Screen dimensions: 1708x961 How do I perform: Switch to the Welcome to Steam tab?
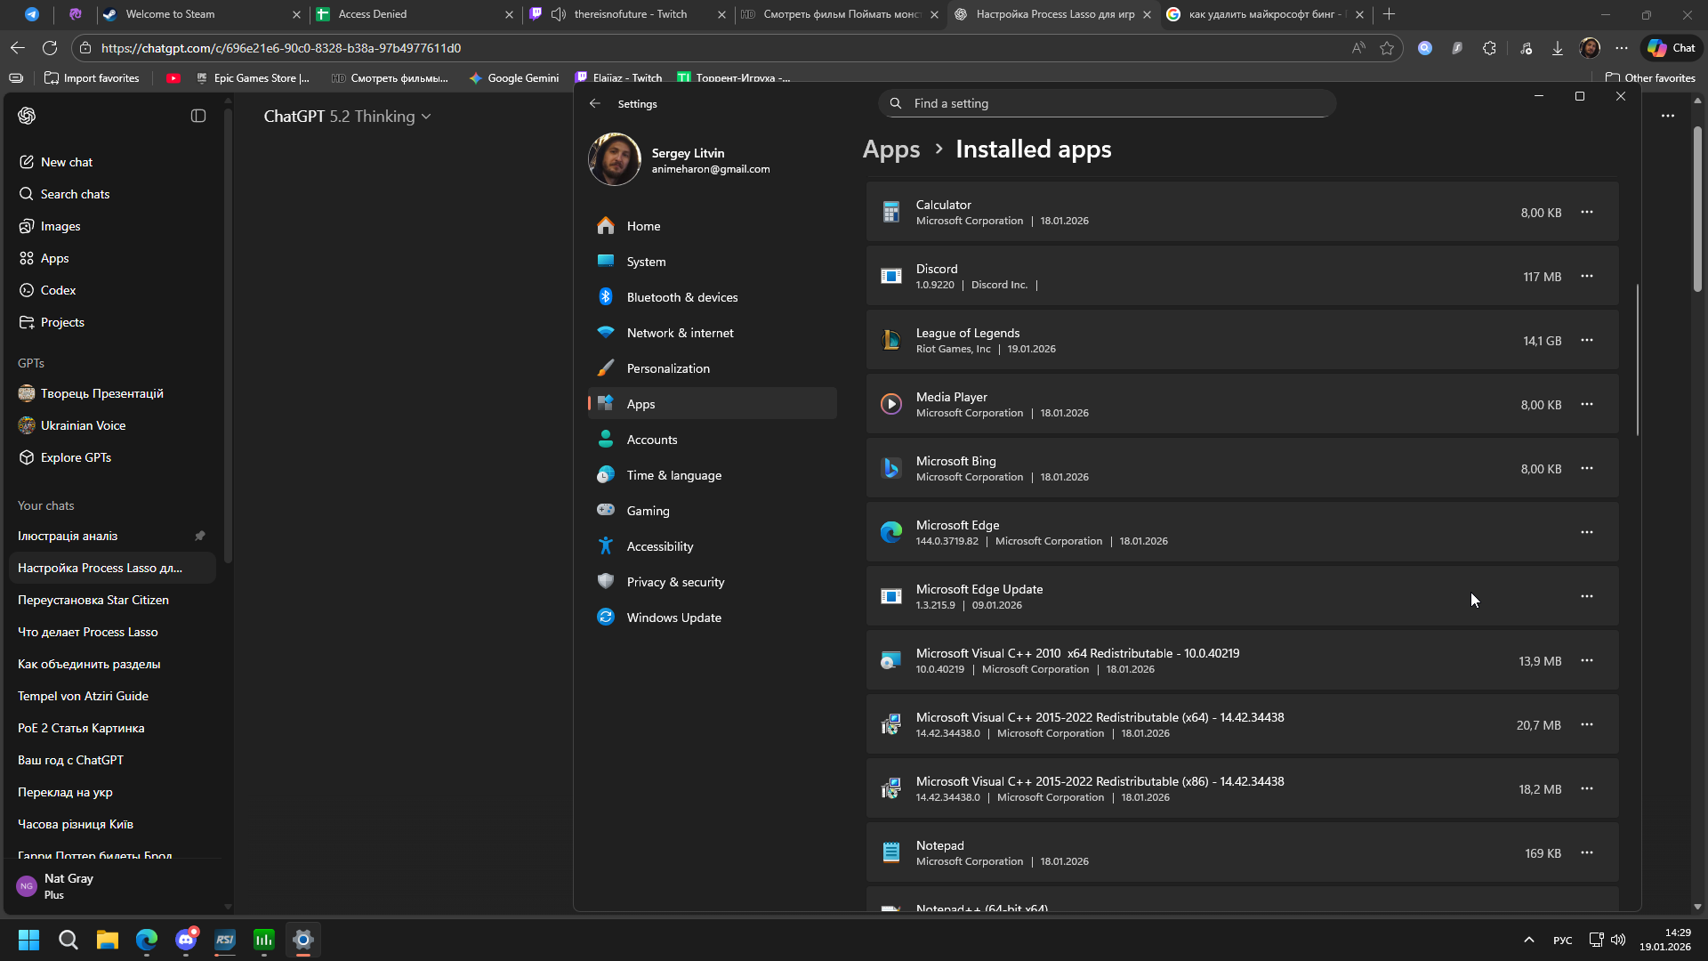click(x=170, y=14)
